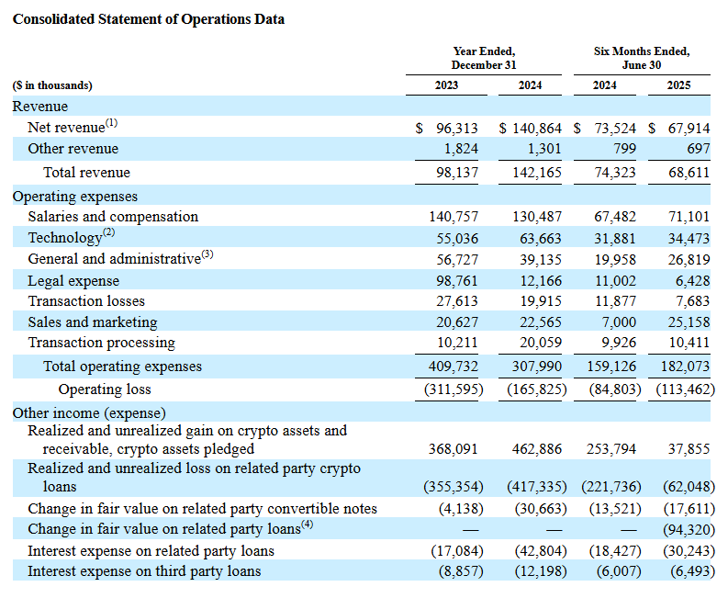Select the Six Months Ended, June 30 header
This screenshot has width=728, height=598.
coord(641,59)
